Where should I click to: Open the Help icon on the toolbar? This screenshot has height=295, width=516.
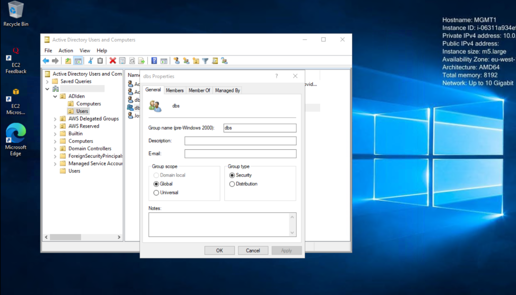(x=155, y=61)
